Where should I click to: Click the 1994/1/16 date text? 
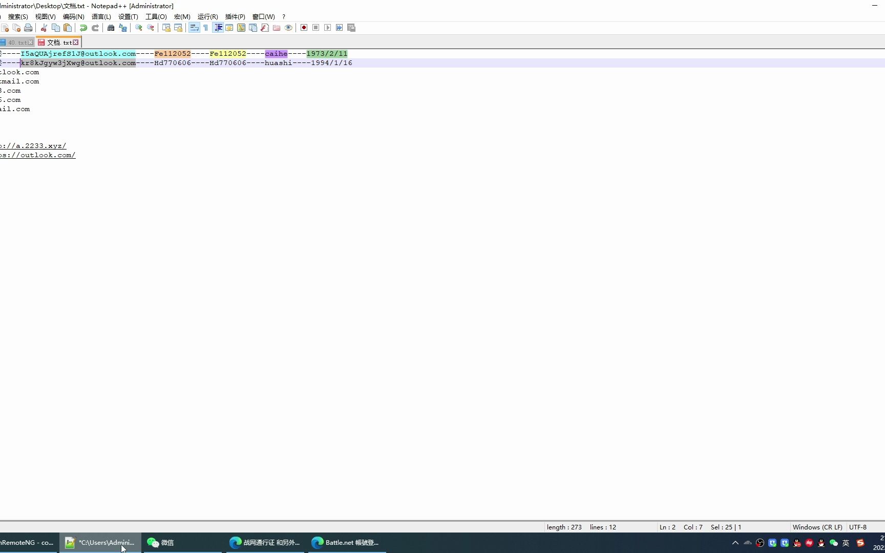331,63
